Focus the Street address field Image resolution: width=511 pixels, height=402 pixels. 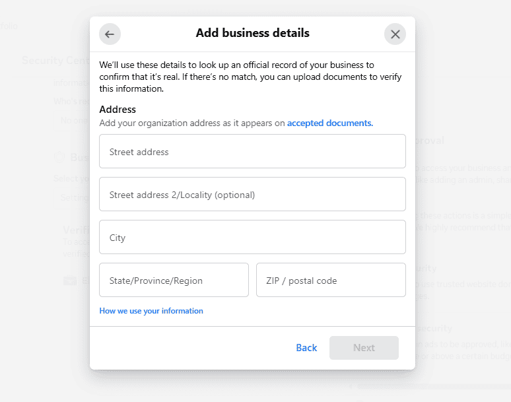click(252, 152)
